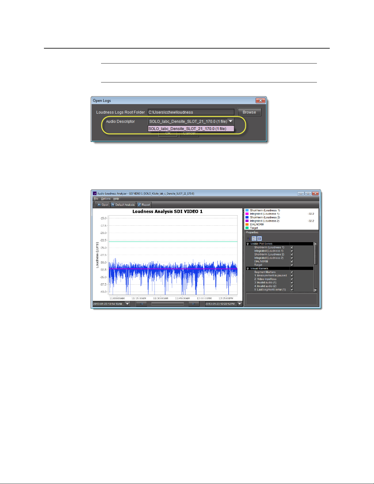
Task: Click the Report toolbar button
Action: pos(144,205)
